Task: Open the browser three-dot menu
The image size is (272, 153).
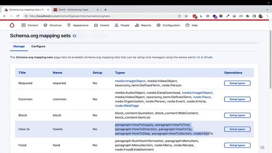Action: pos(267,16)
